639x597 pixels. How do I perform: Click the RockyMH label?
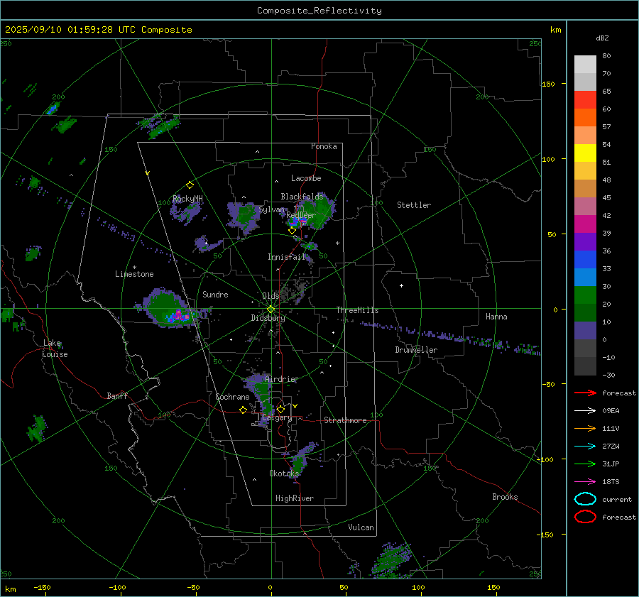(x=188, y=199)
